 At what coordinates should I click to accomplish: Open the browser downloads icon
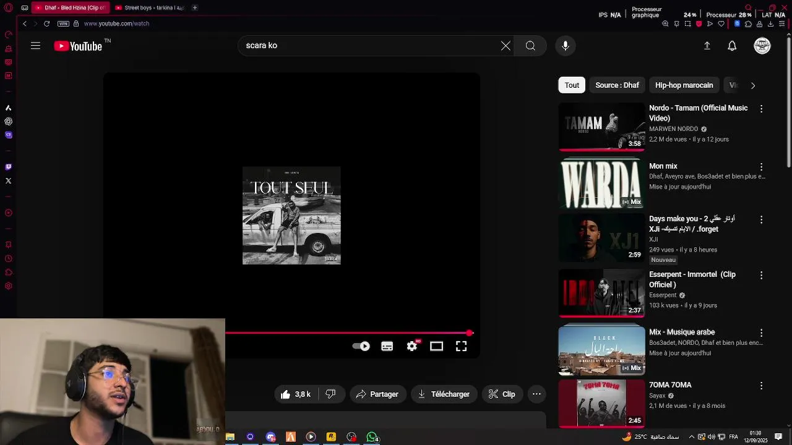coord(770,24)
